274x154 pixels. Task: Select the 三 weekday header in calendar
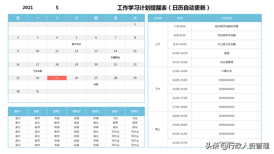click(76, 18)
